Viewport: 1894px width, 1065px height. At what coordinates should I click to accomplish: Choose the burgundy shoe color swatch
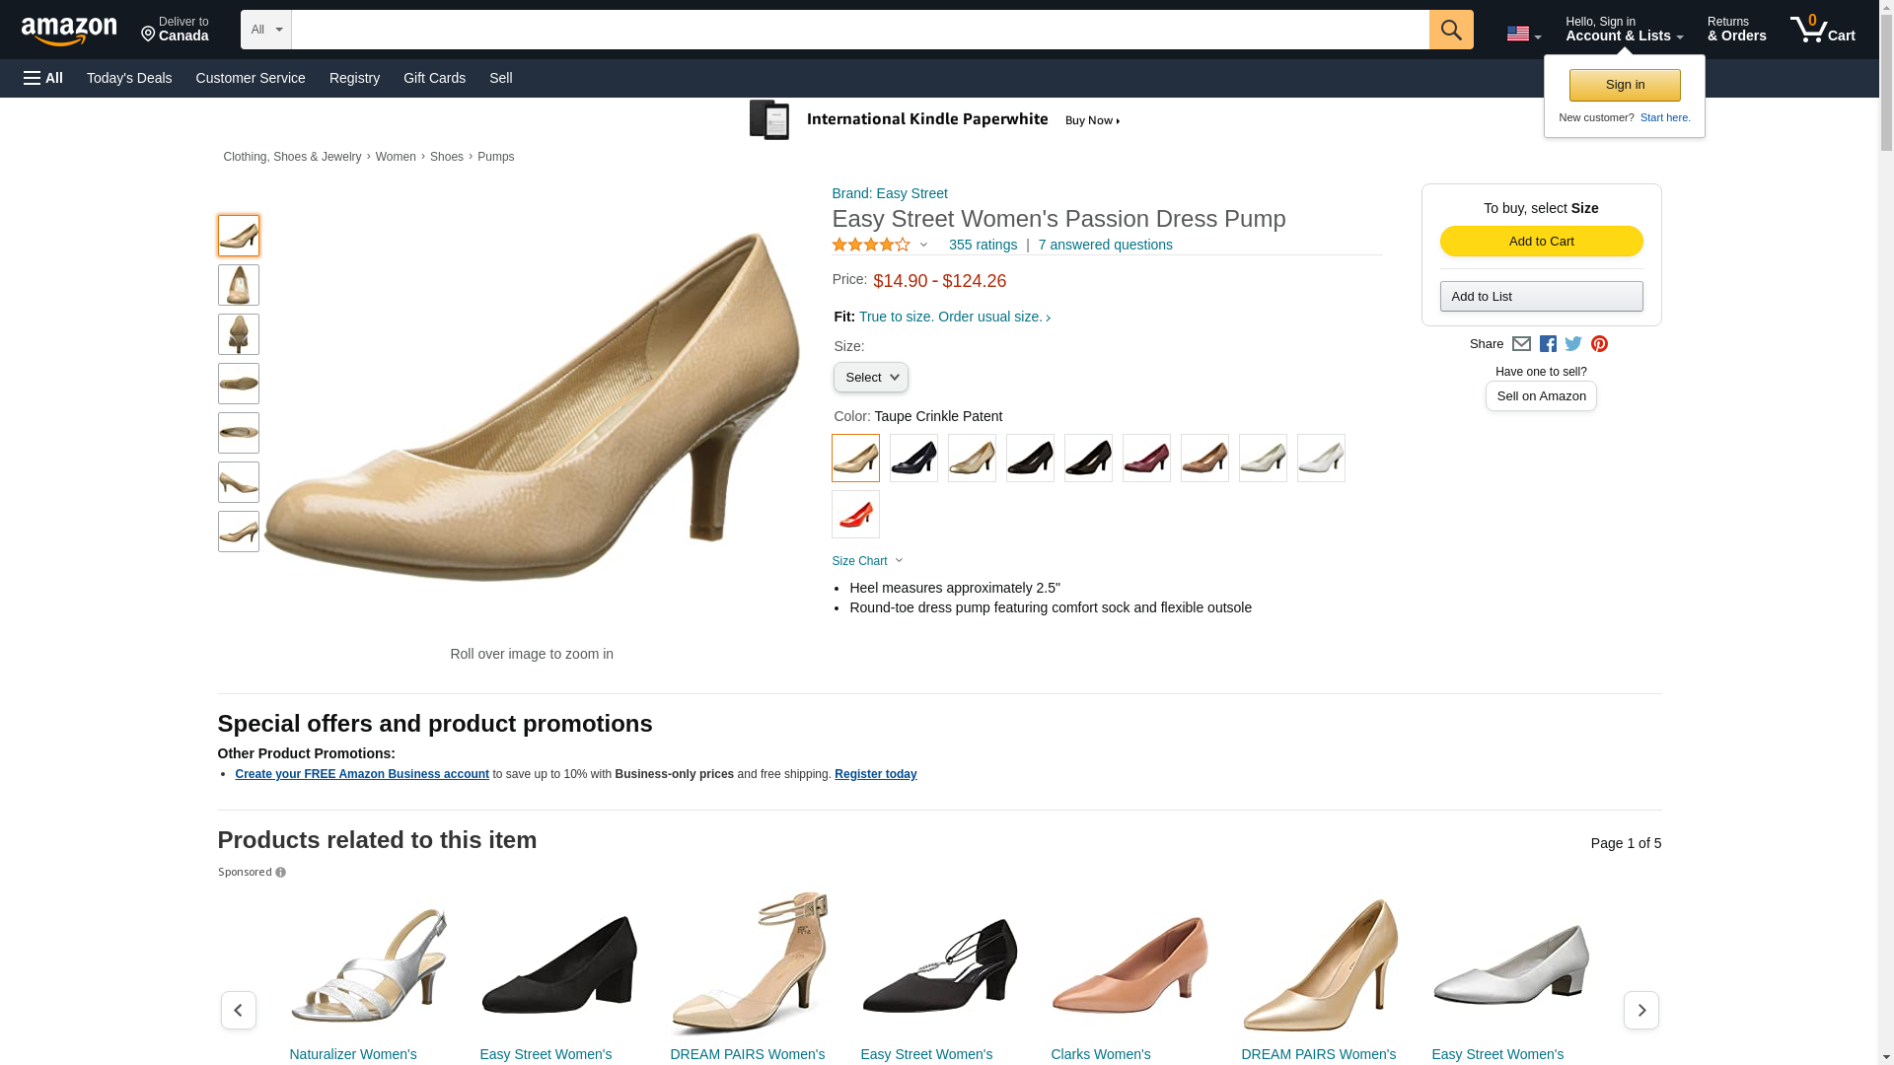1146,459
